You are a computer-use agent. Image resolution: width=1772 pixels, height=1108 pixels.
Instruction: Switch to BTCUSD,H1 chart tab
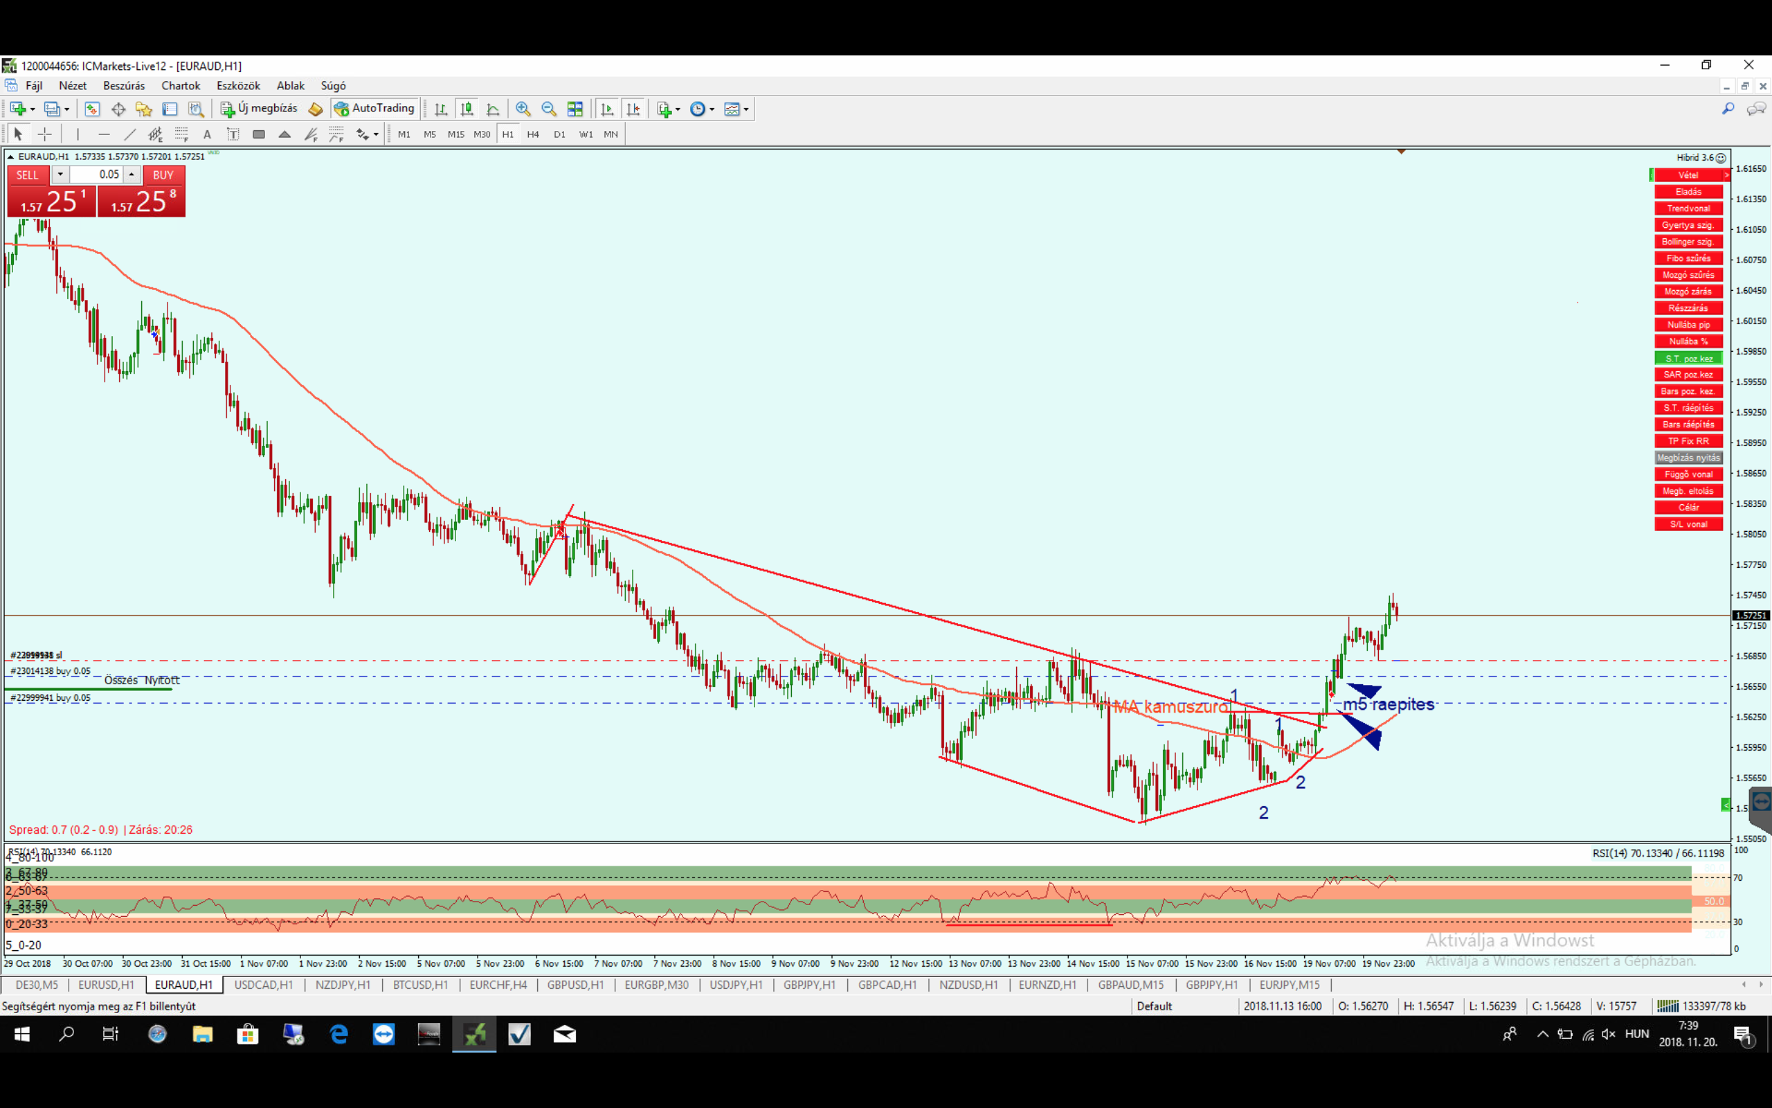tap(420, 985)
